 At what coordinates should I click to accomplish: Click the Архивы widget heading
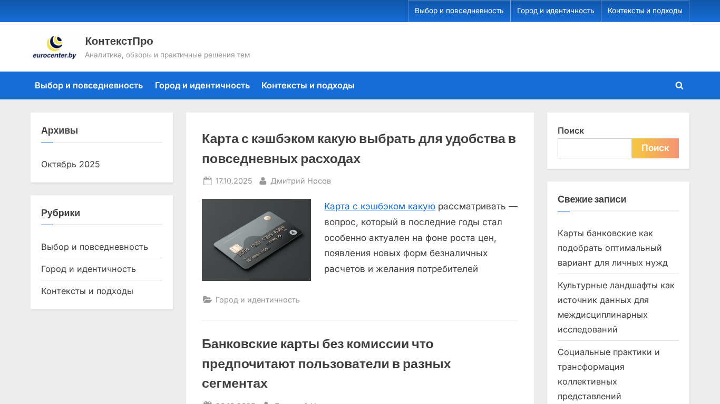pyautogui.click(x=60, y=130)
